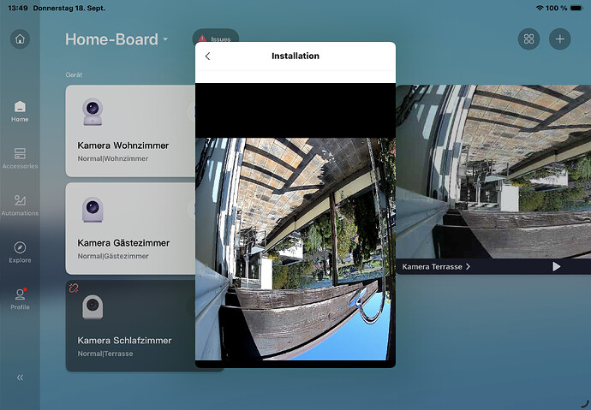Viewport: 591px width, 410px height.
Task: Go back from the Installation dialog
Action: click(208, 56)
